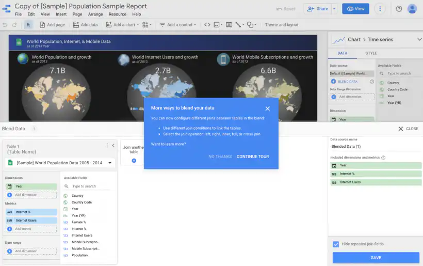
Task: Click the Redo arrow icon
Action: pos(14,25)
